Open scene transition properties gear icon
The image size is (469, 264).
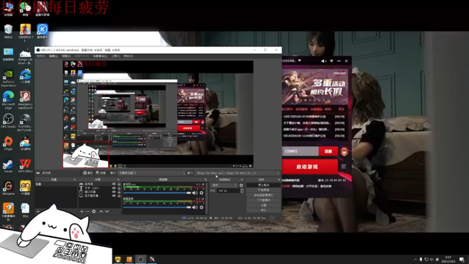(242, 185)
